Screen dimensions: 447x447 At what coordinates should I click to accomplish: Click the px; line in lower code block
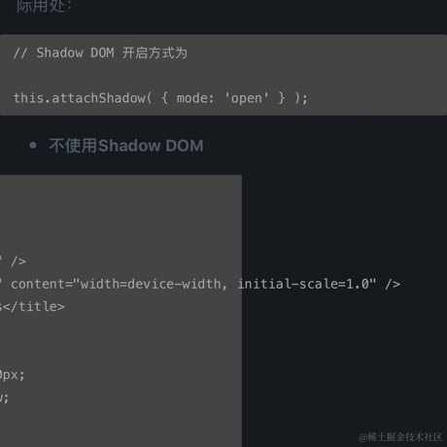(x=13, y=375)
